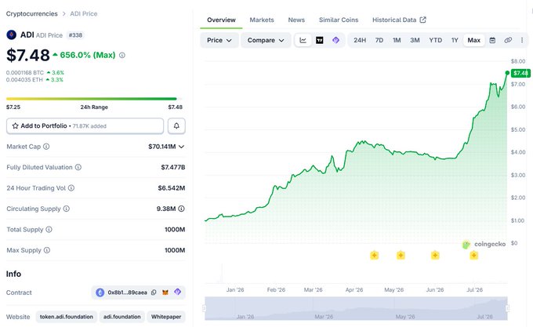Click the 0.0001168 BTC value
Viewport: 533px width, 327px height.
pos(25,72)
